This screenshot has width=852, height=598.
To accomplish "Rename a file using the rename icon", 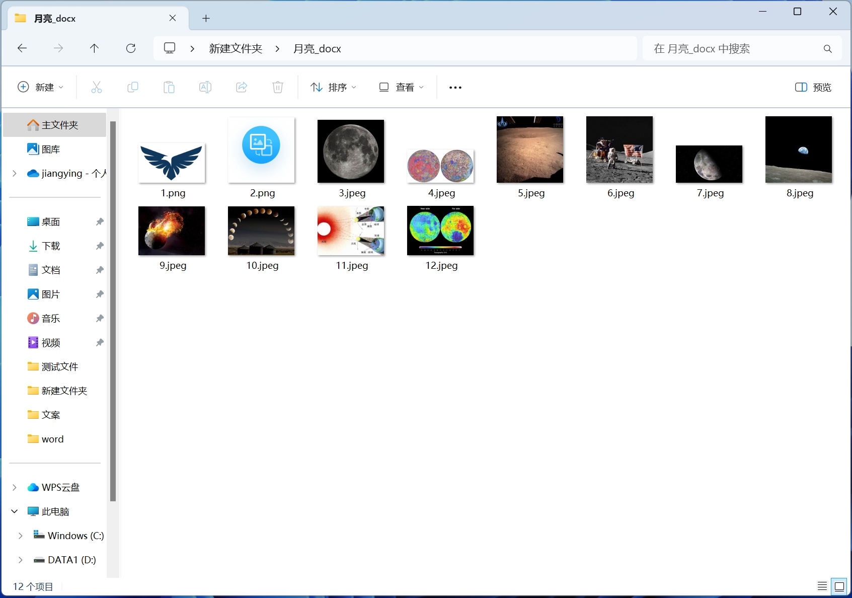I will pyautogui.click(x=205, y=87).
